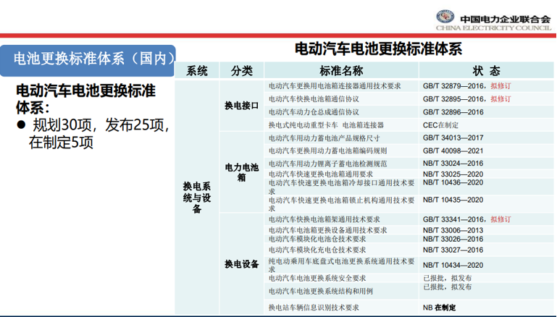
Task: Click 电动汽车模块化充电仓技术要求 standard name
Action: 317,250
